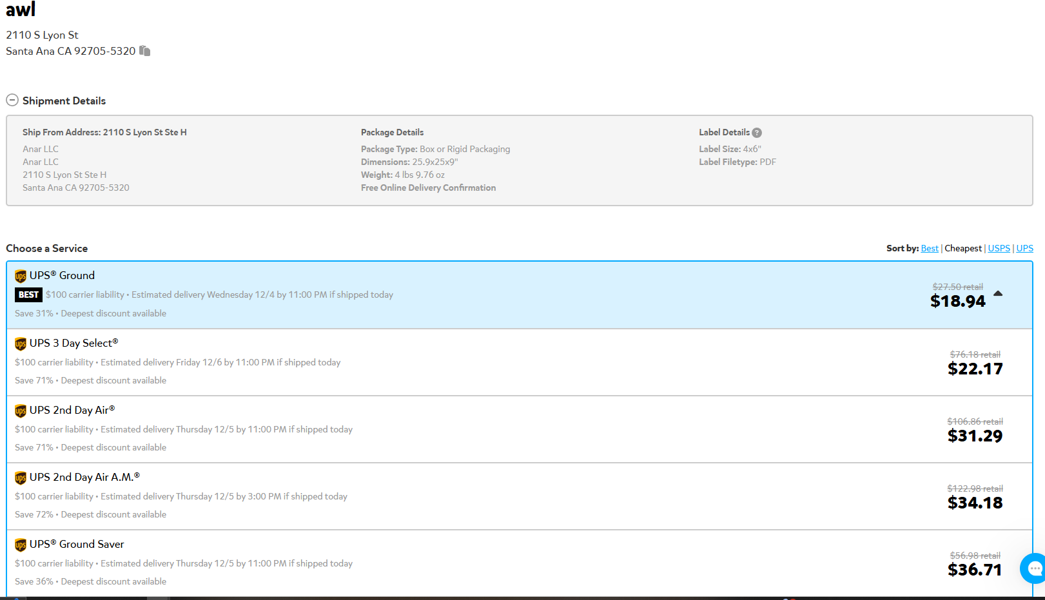
Task: Click the struck-through $106.86 retail price
Action: point(975,421)
